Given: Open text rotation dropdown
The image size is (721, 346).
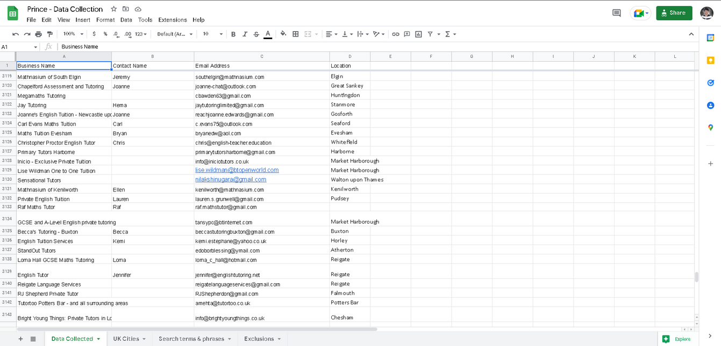Looking at the screenshot, I should (379, 34).
